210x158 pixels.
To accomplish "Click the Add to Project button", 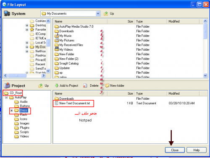I will coord(67,85).
